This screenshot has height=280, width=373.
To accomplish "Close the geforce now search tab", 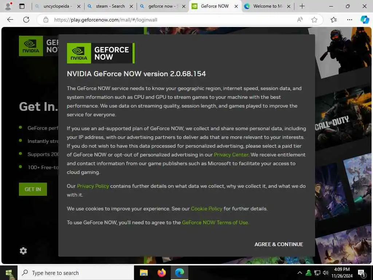I will (x=184, y=7).
